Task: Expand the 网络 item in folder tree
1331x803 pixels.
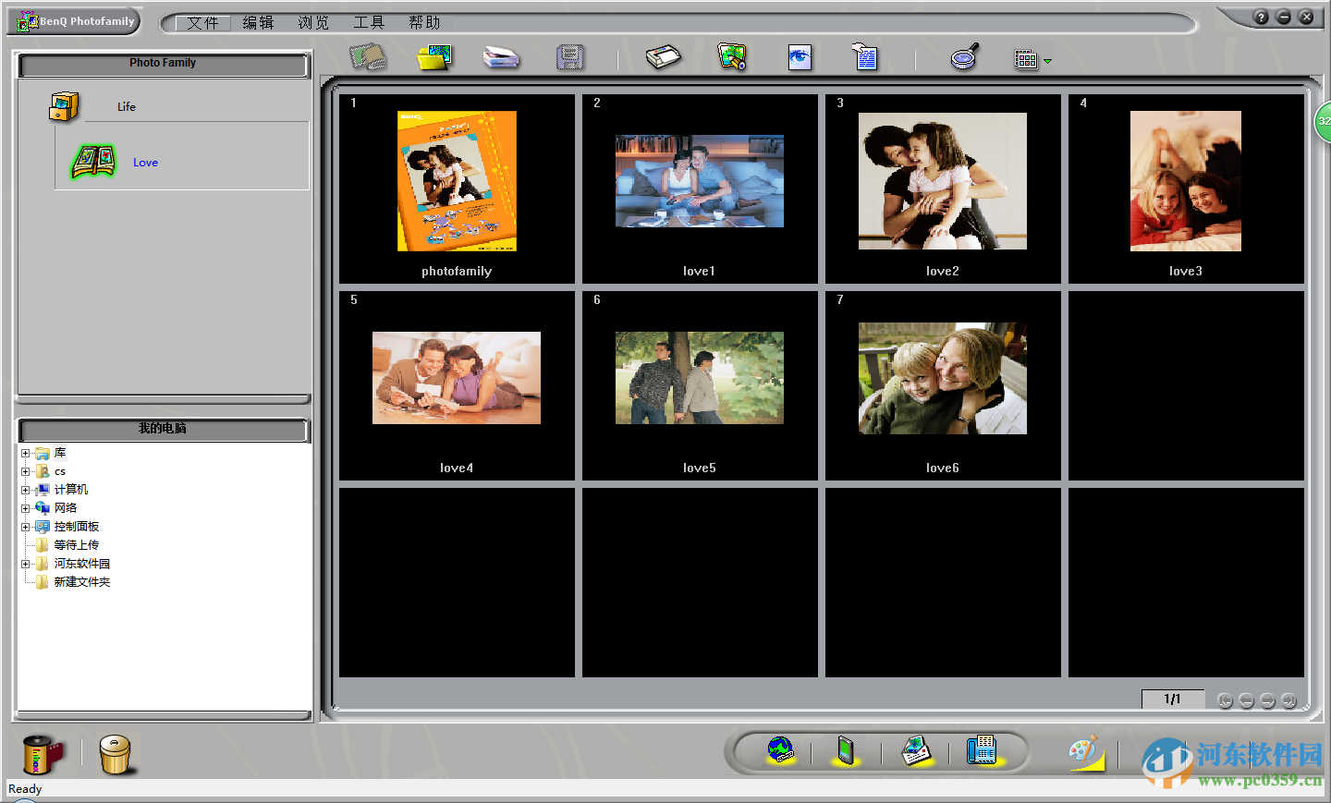Action: pyautogui.click(x=26, y=508)
